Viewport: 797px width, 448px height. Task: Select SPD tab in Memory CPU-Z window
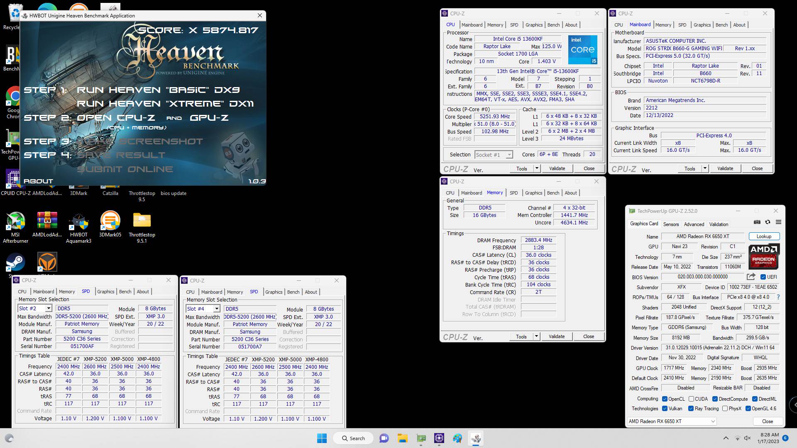(x=514, y=193)
